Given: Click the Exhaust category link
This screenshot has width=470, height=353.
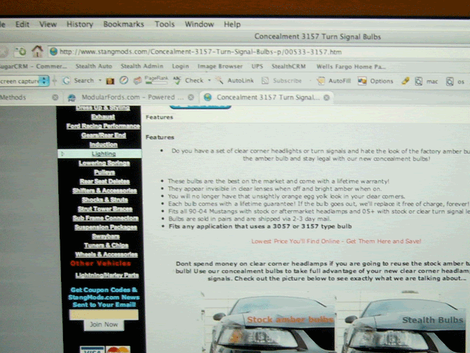Looking at the screenshot, I should pyautogui.click(x=103, y=117).
